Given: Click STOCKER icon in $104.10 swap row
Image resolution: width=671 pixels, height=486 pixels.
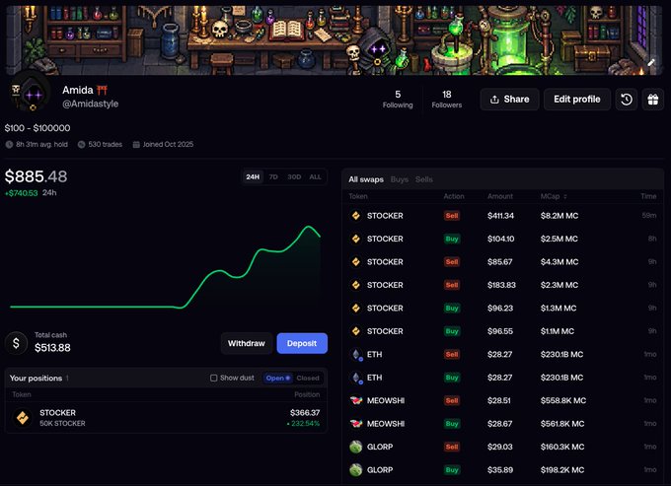Looking at the screenshot, I should pyautogui.click(x=355, y=239).
